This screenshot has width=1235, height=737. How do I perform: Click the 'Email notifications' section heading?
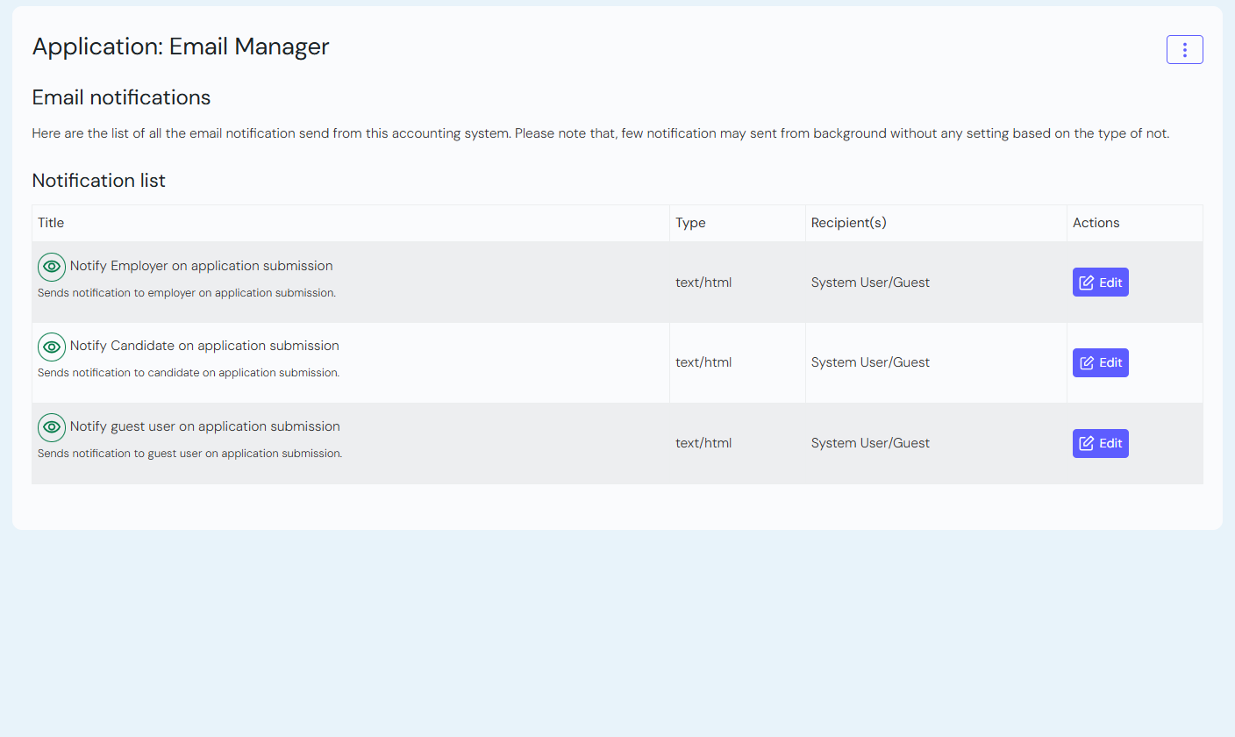(121, 97)
